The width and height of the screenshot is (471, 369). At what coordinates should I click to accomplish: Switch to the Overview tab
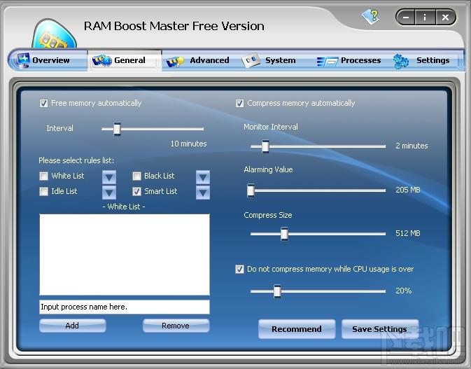point(48,60)
